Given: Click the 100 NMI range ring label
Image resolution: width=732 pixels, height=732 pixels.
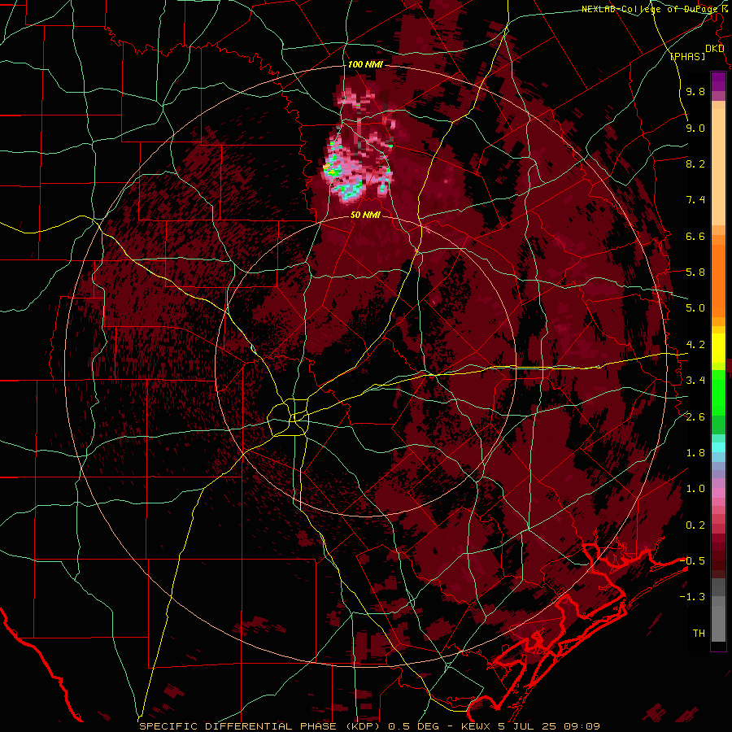Looking at the screenshot, I should click(x=365, y=64).
